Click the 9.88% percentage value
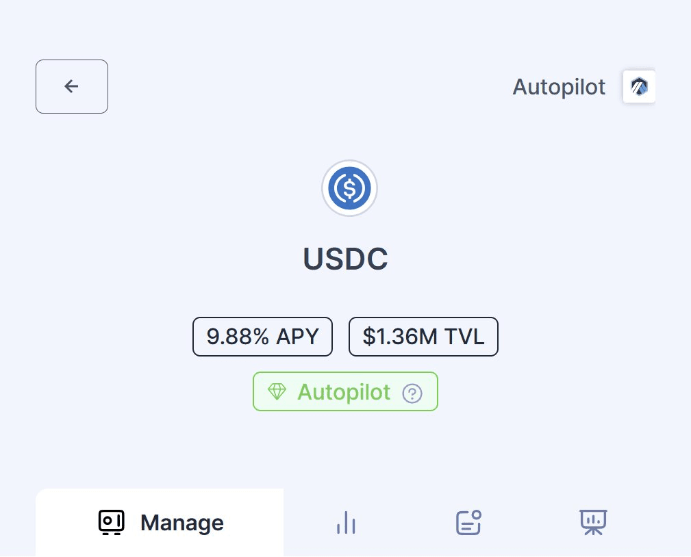 coord(237,337)
